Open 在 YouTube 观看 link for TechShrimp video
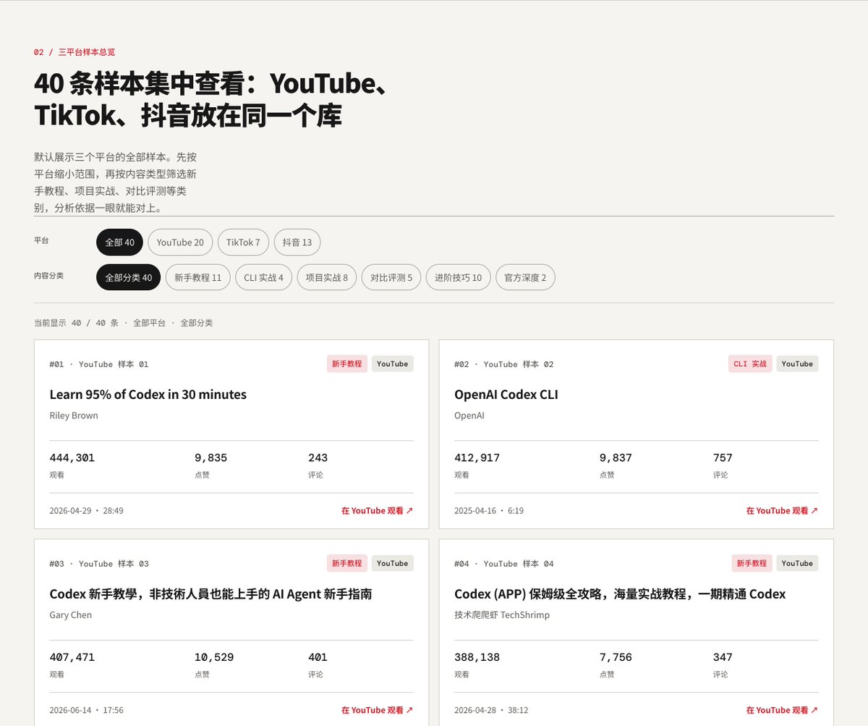 [782, 710]
